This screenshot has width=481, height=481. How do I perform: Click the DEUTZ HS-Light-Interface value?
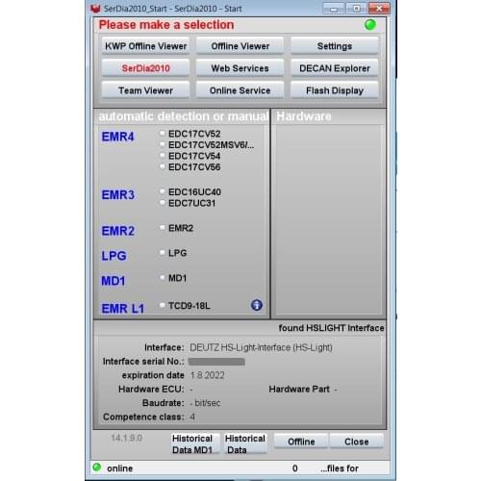tap(261, 347)
